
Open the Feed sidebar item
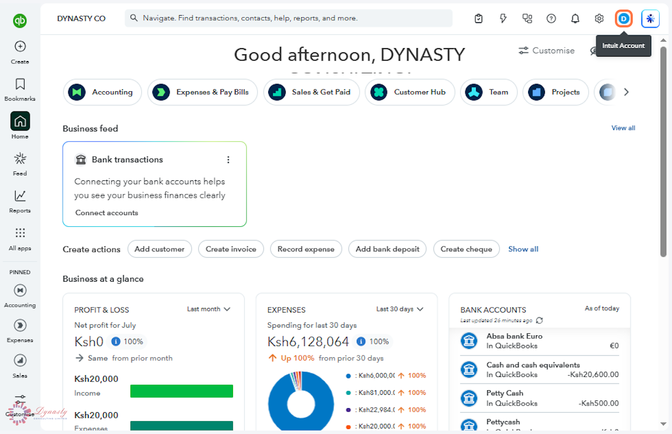(20, 158)
